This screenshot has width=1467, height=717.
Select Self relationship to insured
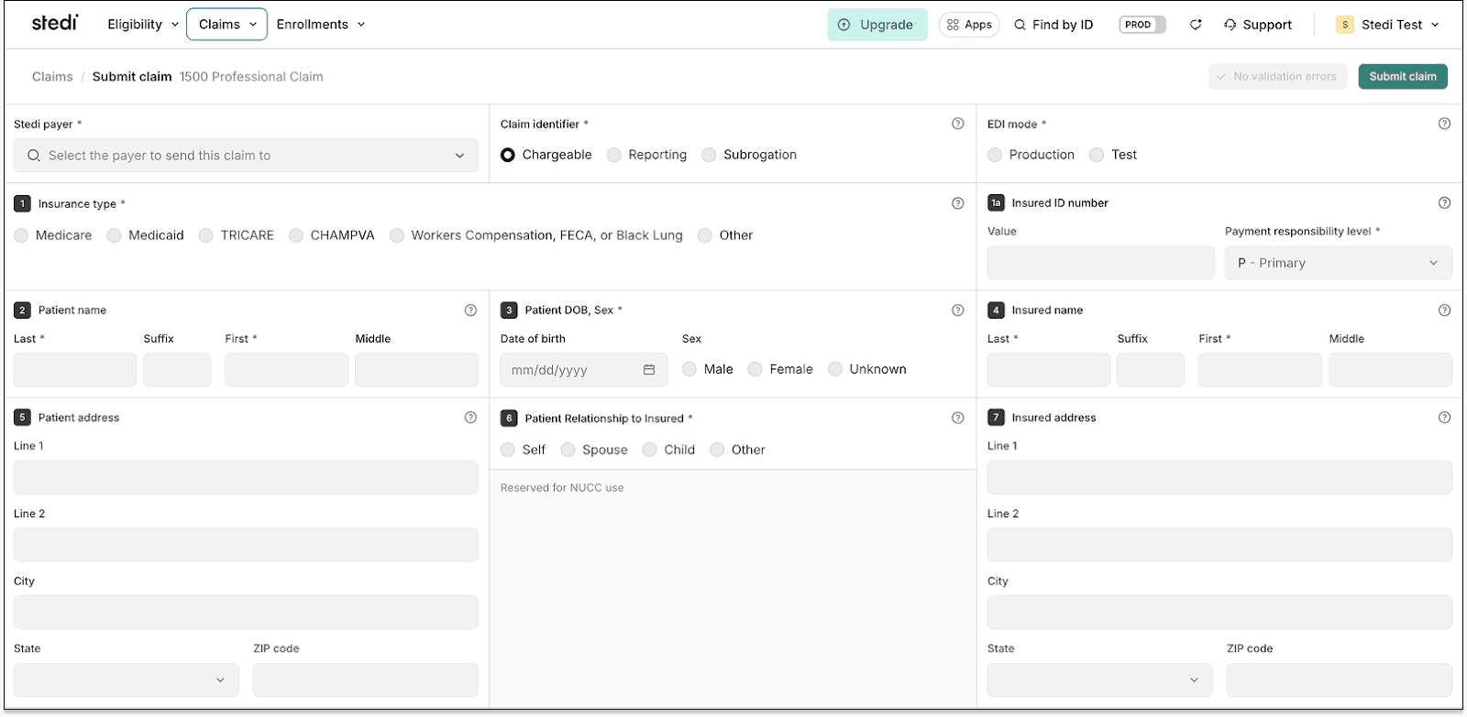tap(508, 450)
